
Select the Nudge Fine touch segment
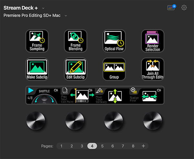pyautogui.click(x=146, y=95)
